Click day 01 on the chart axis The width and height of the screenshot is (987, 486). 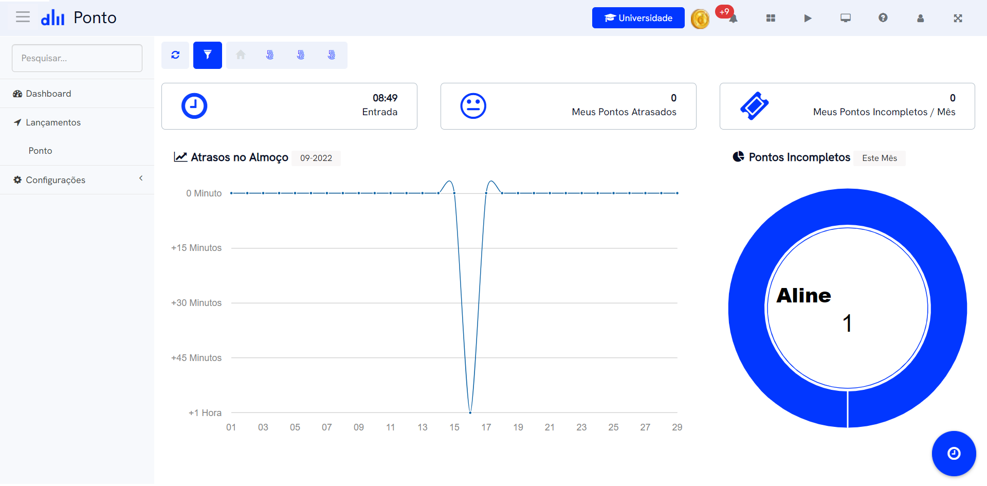tap(231, 427)
